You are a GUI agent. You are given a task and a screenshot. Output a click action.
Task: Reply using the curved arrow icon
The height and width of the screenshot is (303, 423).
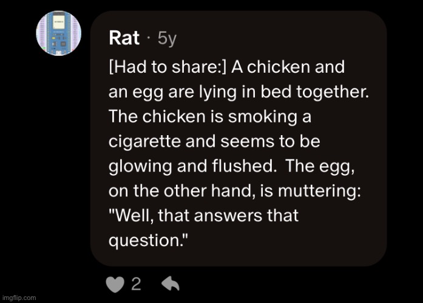coord(171,284)
